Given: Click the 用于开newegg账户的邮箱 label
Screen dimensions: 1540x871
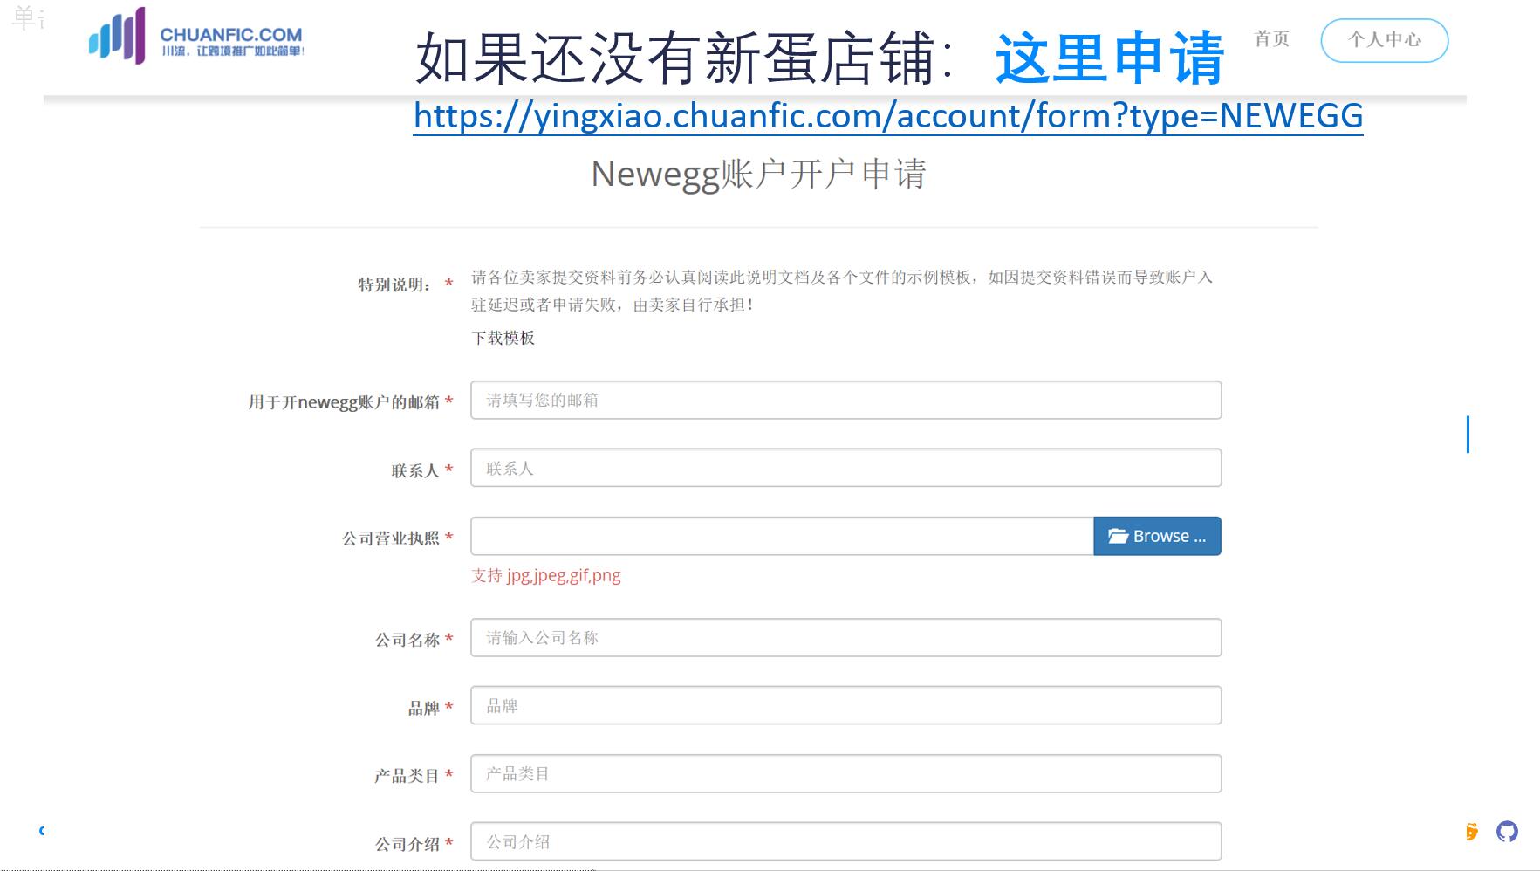Looking at the screenshot, I should click(x=344, y=402).
